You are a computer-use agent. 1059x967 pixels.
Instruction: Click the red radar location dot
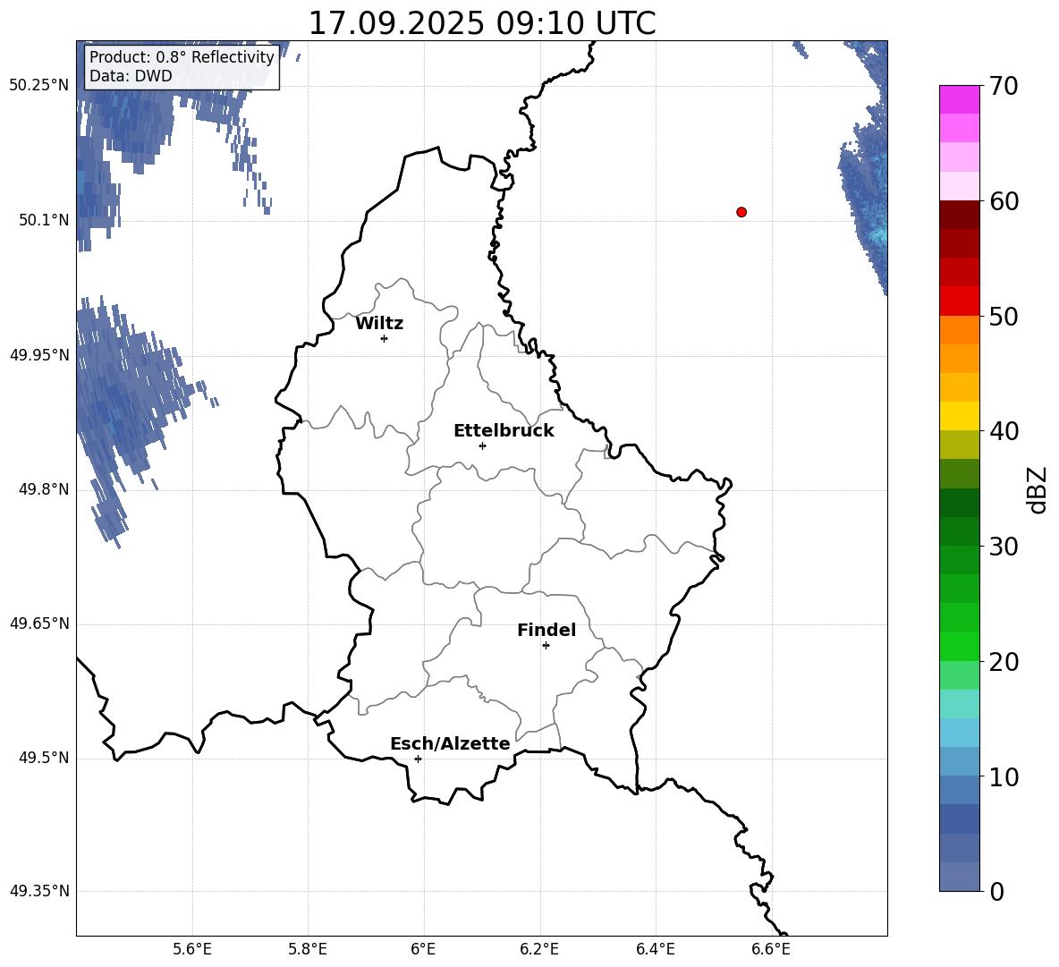(x=741, y=212)
